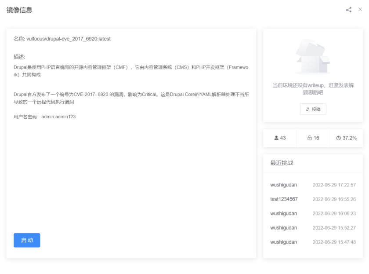Screen dimensions: 369x274
Task: Click the credentials text admin:admin123
Action: (58, 117)
